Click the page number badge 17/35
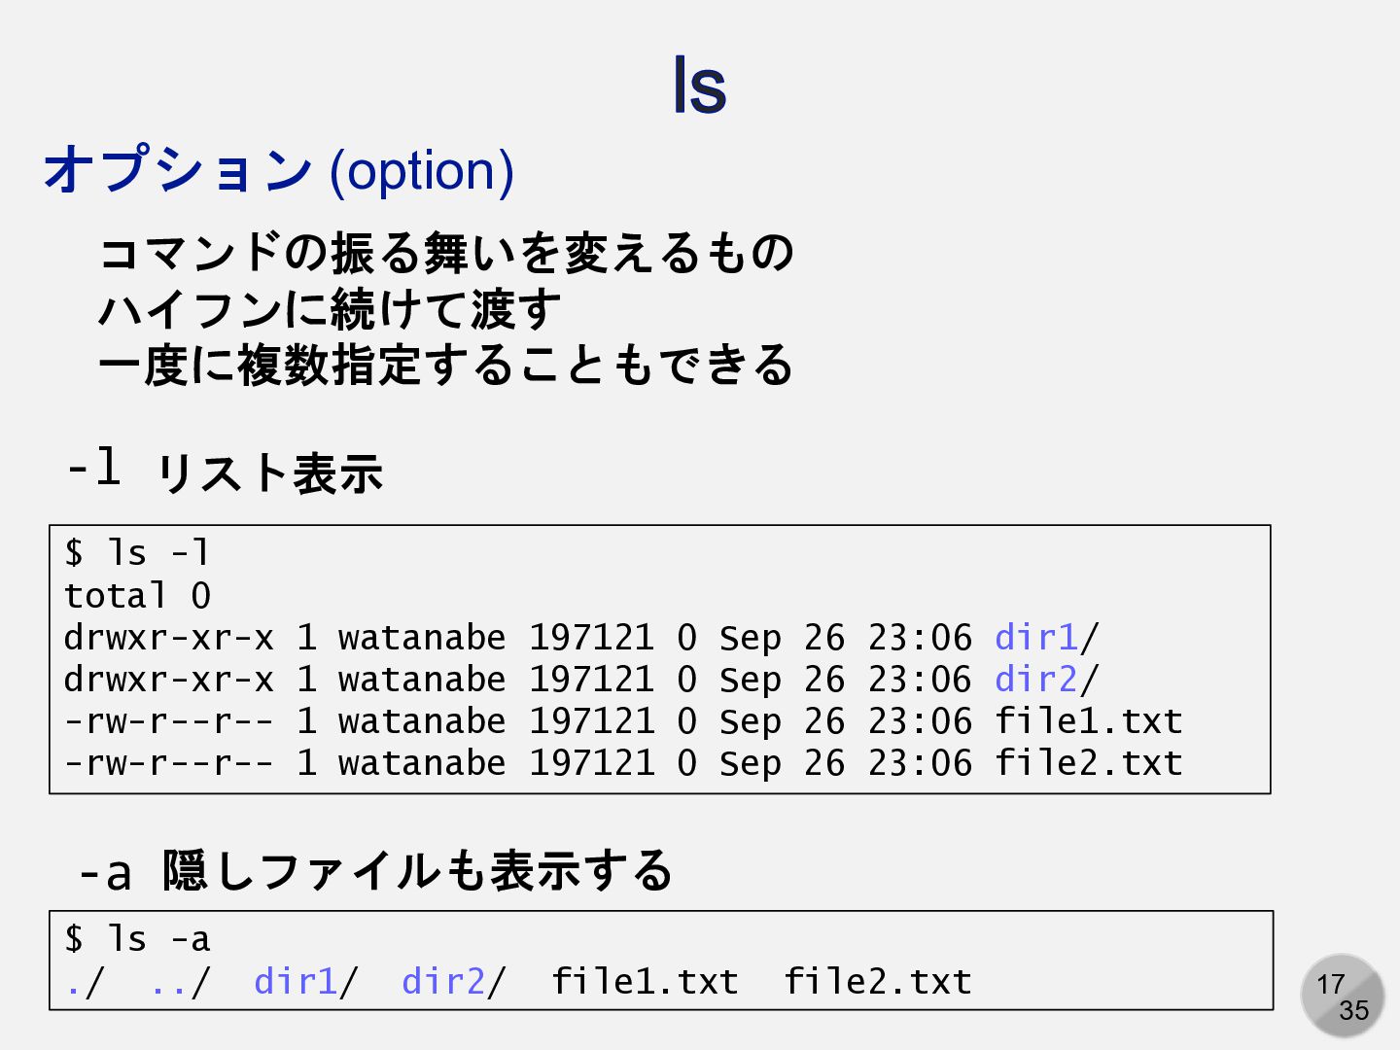Image resolution: width=1400 pixels, height=1050 pixels. point(1343,996)
